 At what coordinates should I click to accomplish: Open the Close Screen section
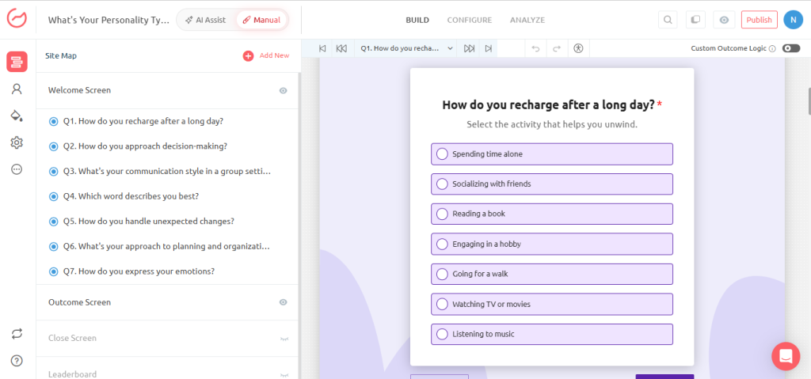point(167,338)
